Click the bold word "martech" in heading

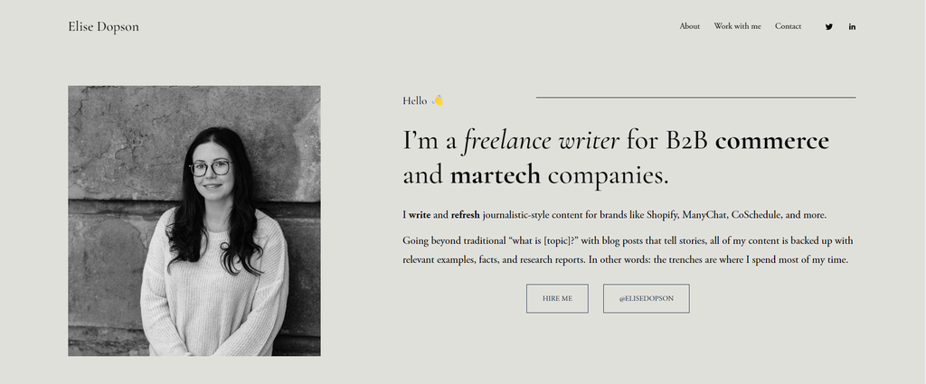coord(495,175)
